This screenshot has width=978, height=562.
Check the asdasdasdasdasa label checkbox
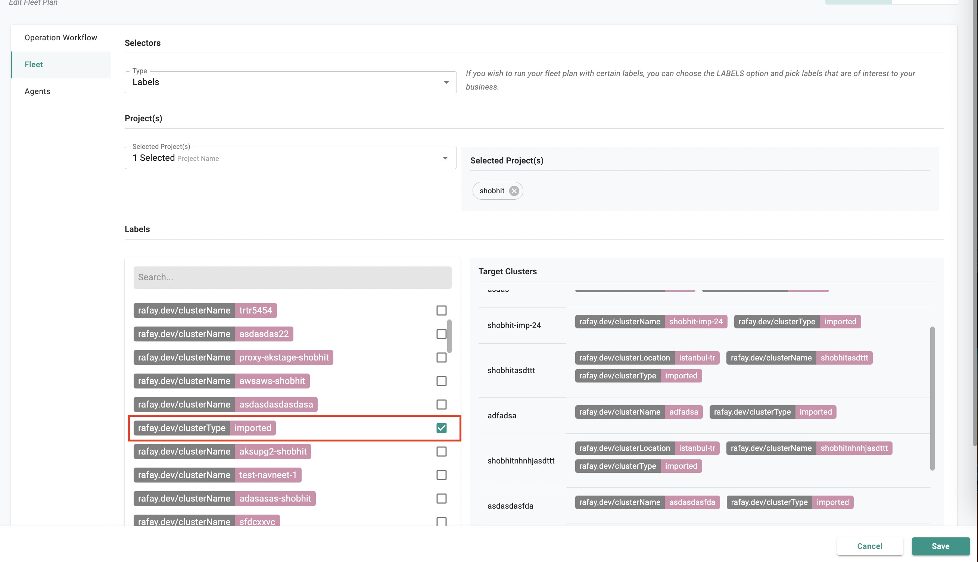tap(441, 405)
